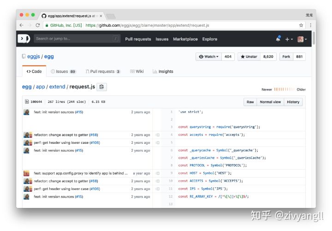
Task: Click the browser back arrow
Action: (x=21, y=25)
